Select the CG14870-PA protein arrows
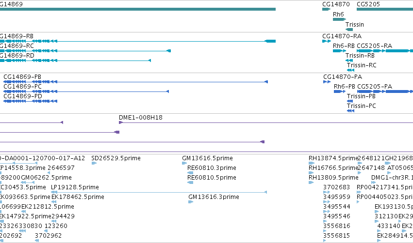413x243 pixels. 327,82
